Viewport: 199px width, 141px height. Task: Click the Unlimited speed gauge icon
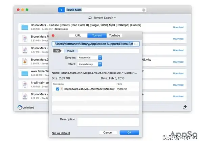[x=20, y=108]
